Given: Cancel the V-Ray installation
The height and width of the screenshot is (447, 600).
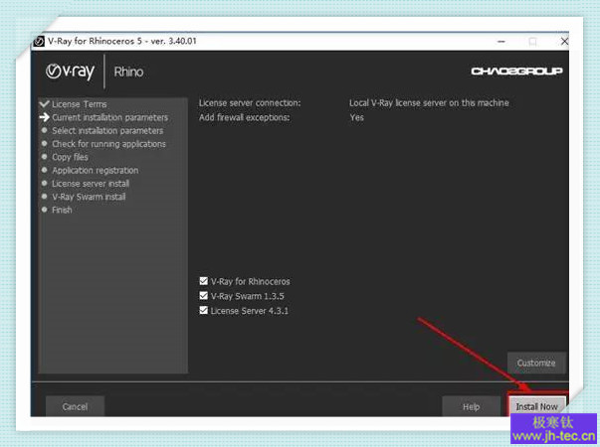Looking at the screenshot, I should [75, 406].
